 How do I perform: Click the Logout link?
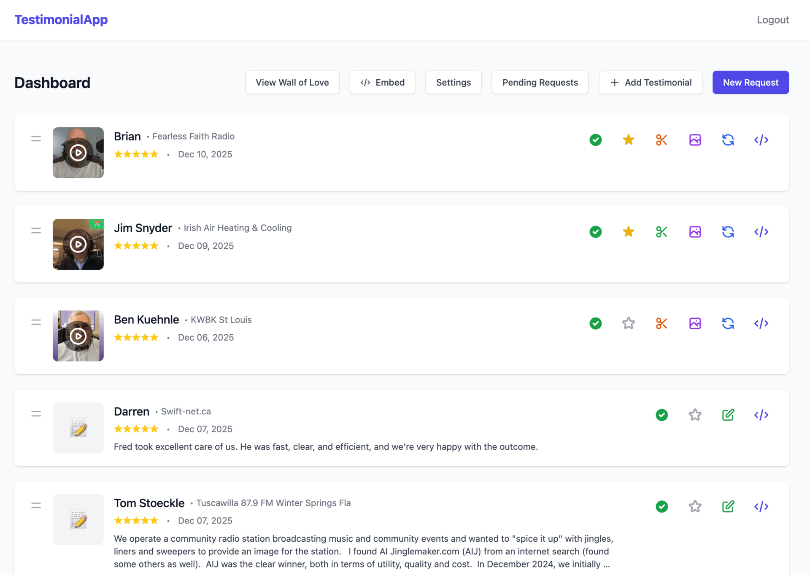[x=772, y=20]
